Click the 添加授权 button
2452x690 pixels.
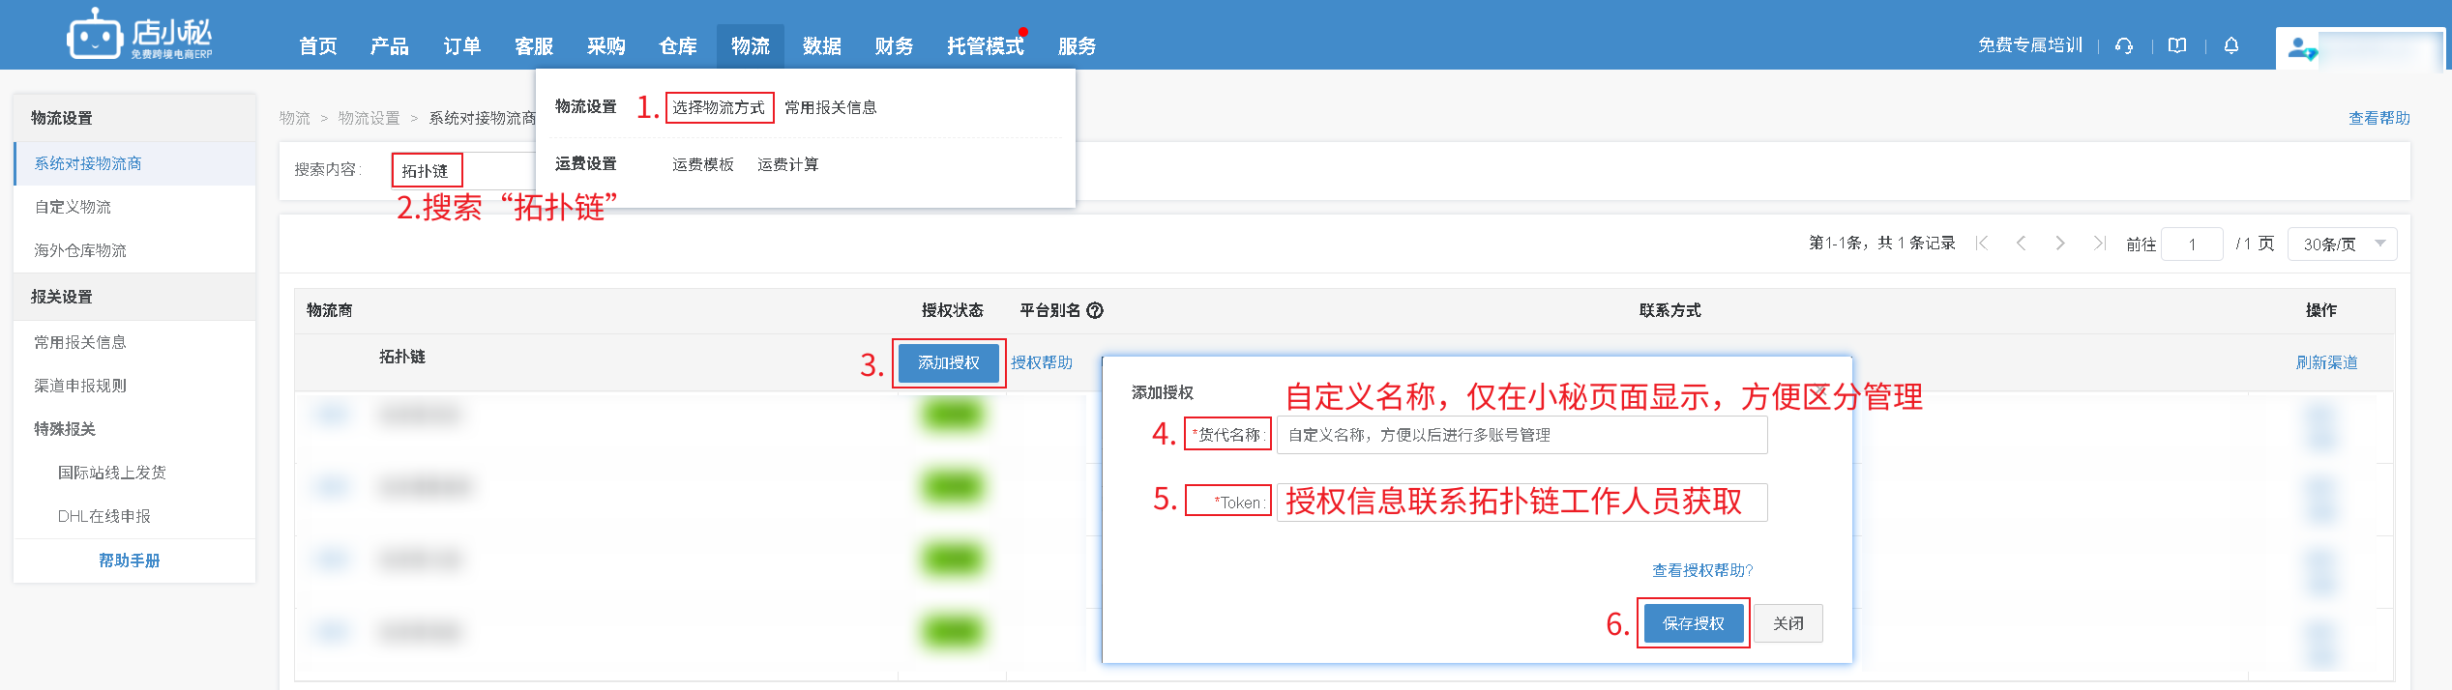[x=949, y=363]
